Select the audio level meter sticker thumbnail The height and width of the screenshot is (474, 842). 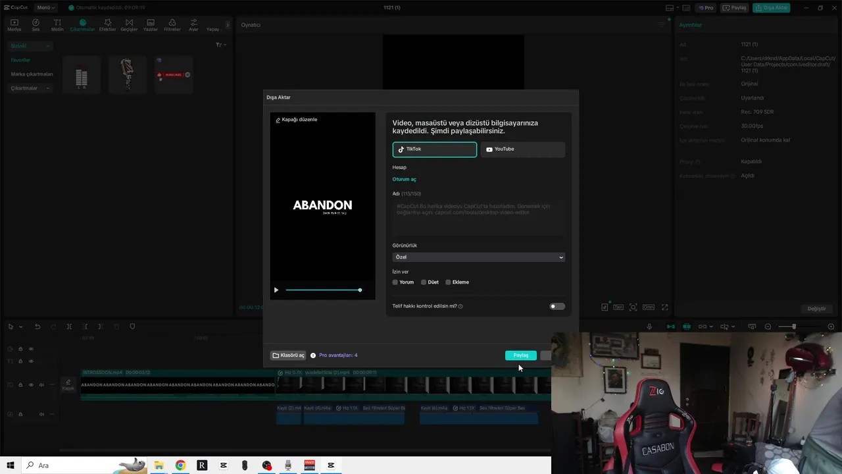click(x=82, y=74)
